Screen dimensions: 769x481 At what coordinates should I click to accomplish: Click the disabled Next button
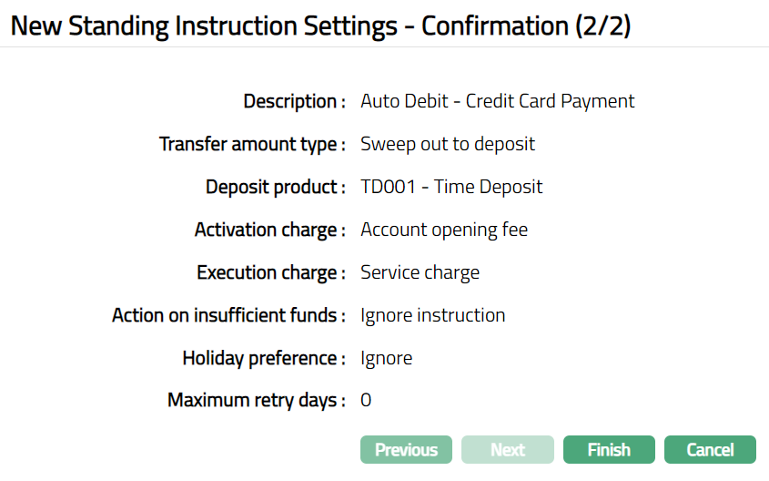(508, 450)
